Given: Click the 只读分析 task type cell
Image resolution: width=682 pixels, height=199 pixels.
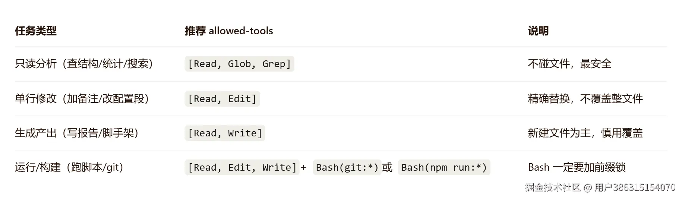Looking at the screenshot, I should point(84,64).
